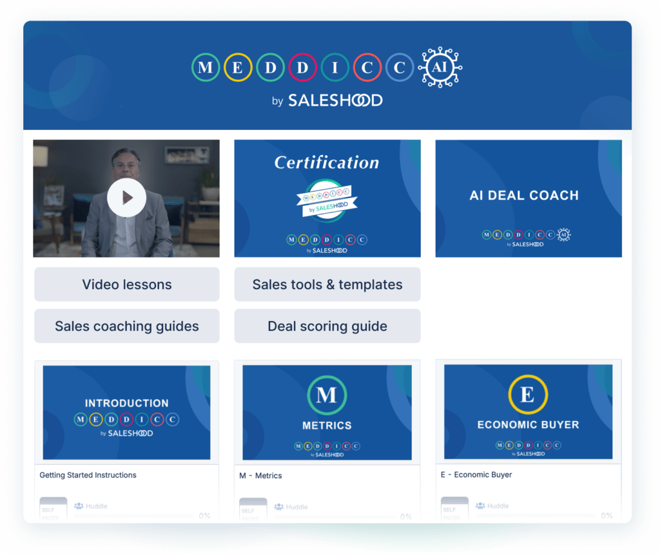Click the certification ribbon badge

pos(327,200)
